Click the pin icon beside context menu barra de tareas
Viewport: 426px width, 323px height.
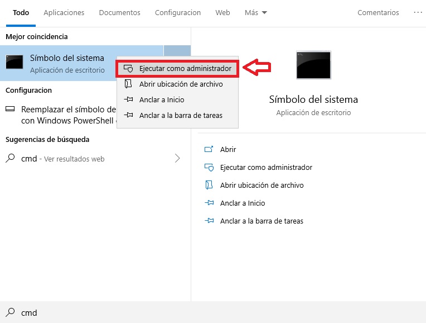click(x=128, y=115)
